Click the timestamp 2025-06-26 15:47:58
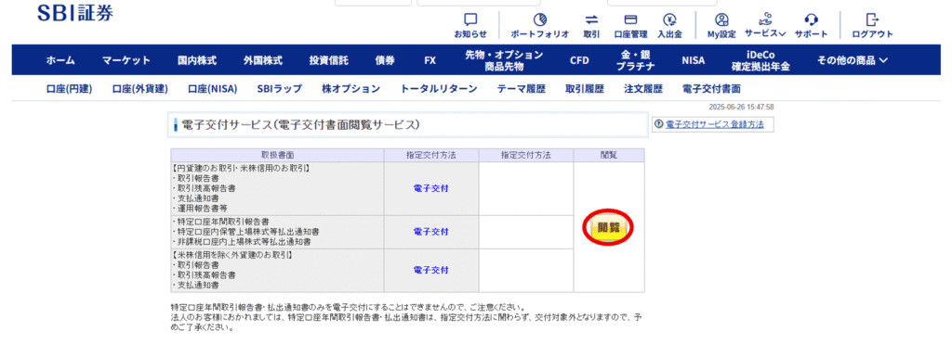 coord(741,108)
